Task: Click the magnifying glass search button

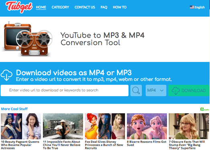Action: [x=136, y=90]
